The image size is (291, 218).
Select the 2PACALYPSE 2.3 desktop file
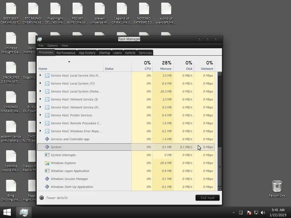pyautogui.click(x=11, y=72)
